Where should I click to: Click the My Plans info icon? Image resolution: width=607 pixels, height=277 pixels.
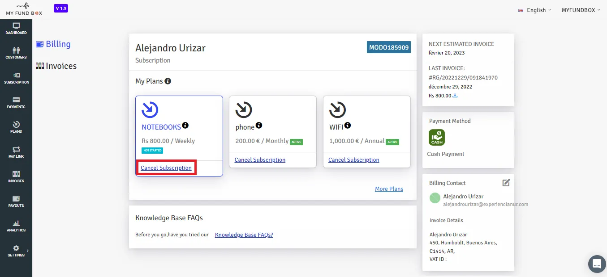(x=168, y=81)
